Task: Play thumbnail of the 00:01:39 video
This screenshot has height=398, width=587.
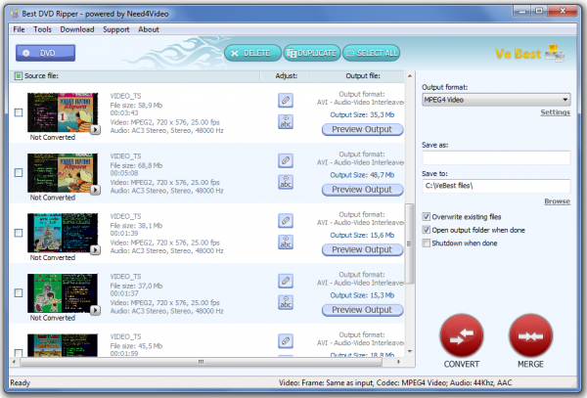Action: [x=96, y=250]
